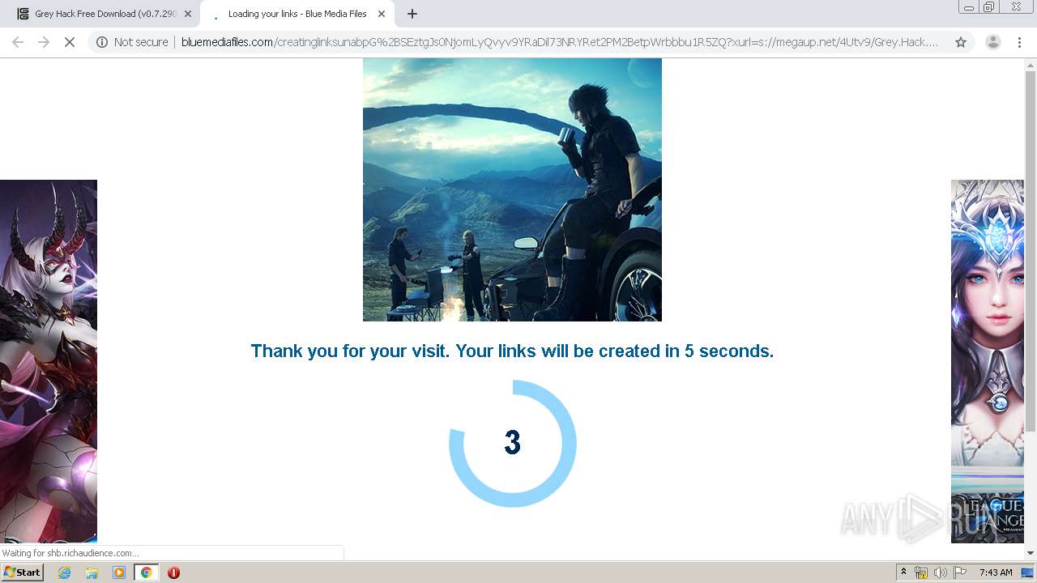
Task: Click the page vertical scrollbar thumb
Action: point(1031,251)
